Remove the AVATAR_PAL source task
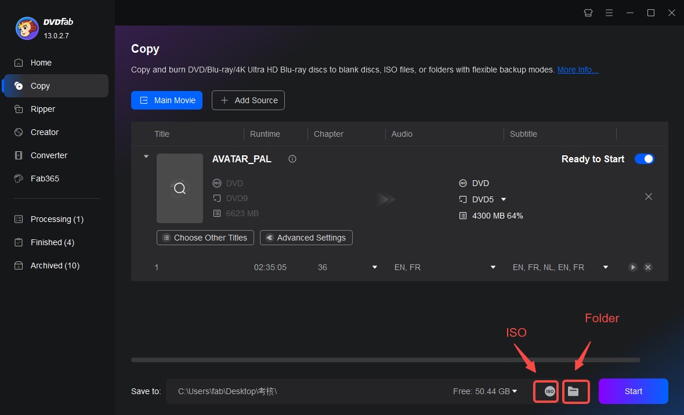 tap(649, 196)
